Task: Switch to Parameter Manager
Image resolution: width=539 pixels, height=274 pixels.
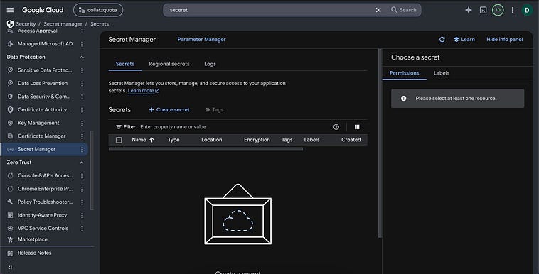Action: [x=201, y=40]
